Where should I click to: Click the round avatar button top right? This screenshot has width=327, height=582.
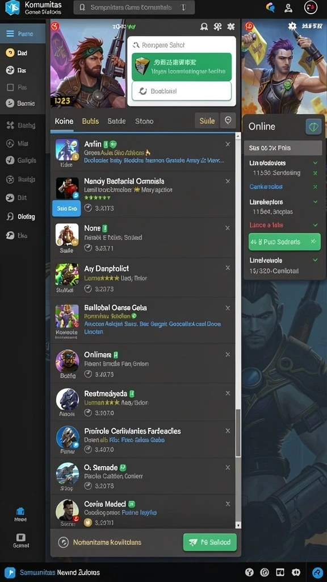click(x=311, y=7)
